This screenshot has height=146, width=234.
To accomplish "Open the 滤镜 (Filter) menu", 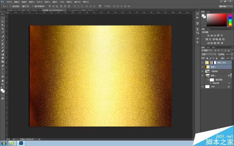I will pos(55,2).
